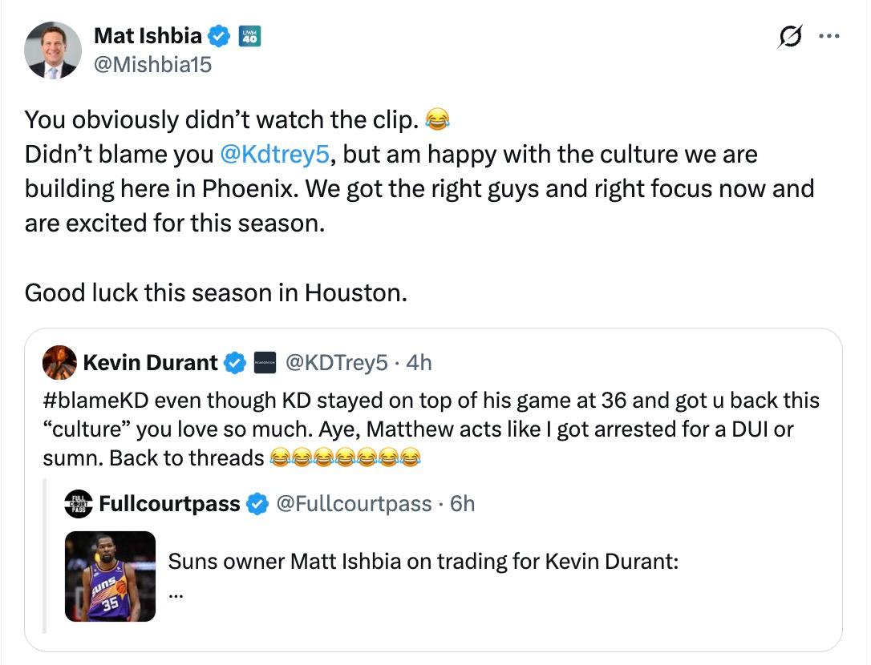Click the Fullcourtpass logo avatar
Image resolution: width=871 pixels, height=665 pixels.
coord(79,504)
